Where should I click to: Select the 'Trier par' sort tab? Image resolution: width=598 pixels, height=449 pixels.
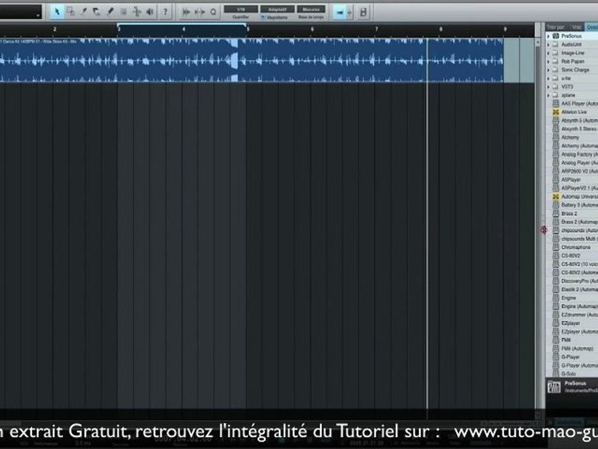tap(556, 27)
